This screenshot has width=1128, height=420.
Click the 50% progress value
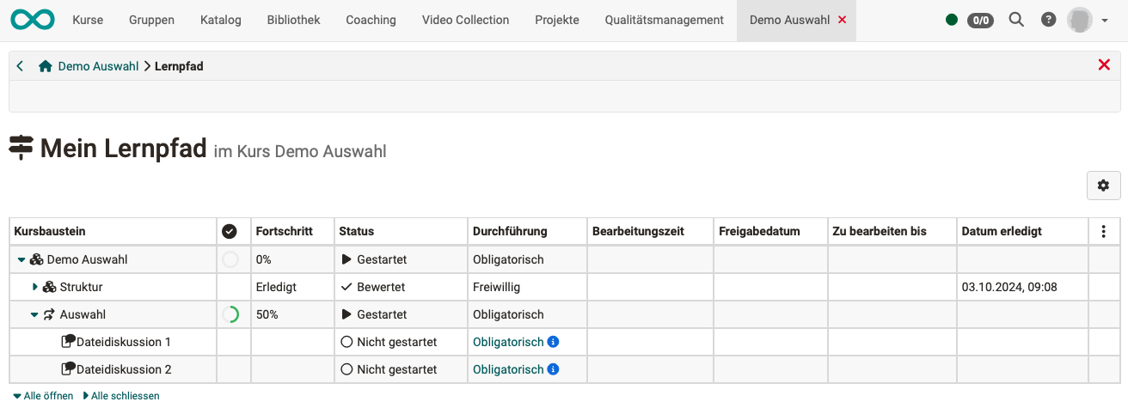pyautogui.click(x=267, y=314)
